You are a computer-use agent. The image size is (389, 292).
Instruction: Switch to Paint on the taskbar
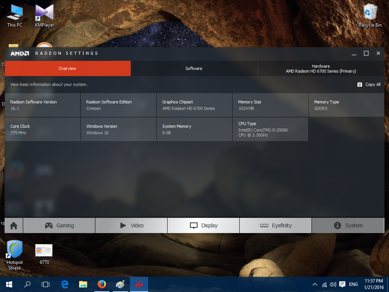pos(120,284)
